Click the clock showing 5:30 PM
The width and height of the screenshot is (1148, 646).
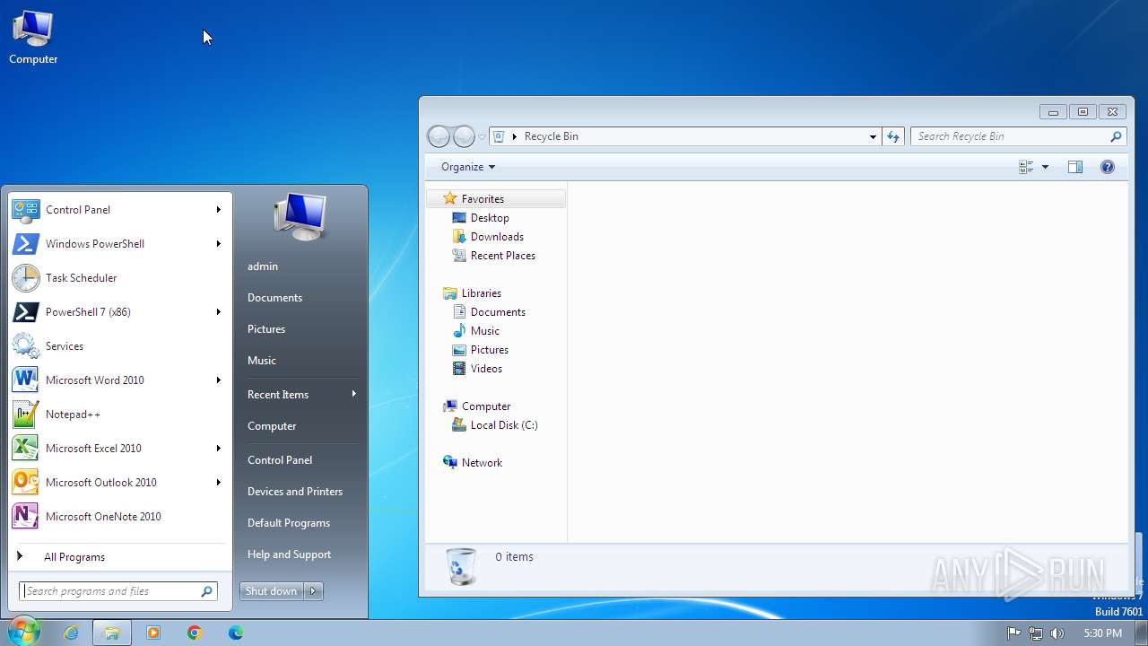point(1102,633)
